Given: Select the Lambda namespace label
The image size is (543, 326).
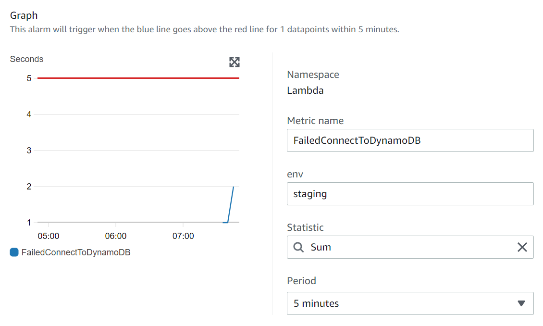Looking at the screenshot, I should click(305, 90).
